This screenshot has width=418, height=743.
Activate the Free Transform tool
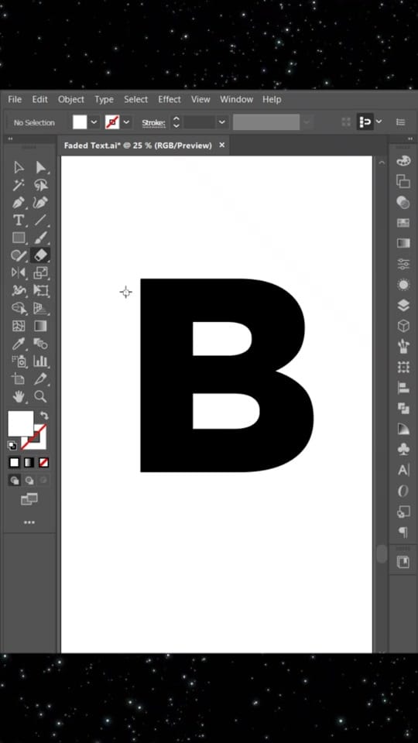pos(41,290)
